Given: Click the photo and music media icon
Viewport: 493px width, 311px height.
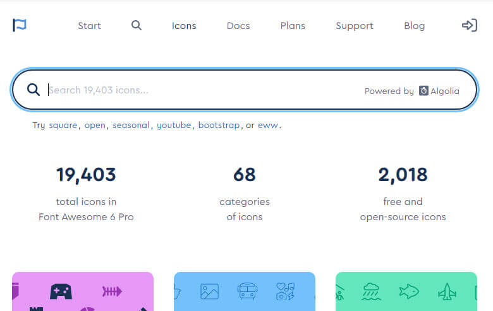Looking at the screenshot, I should 285,291.
